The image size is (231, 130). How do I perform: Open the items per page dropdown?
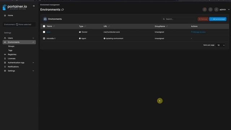[x=221, y=45]
